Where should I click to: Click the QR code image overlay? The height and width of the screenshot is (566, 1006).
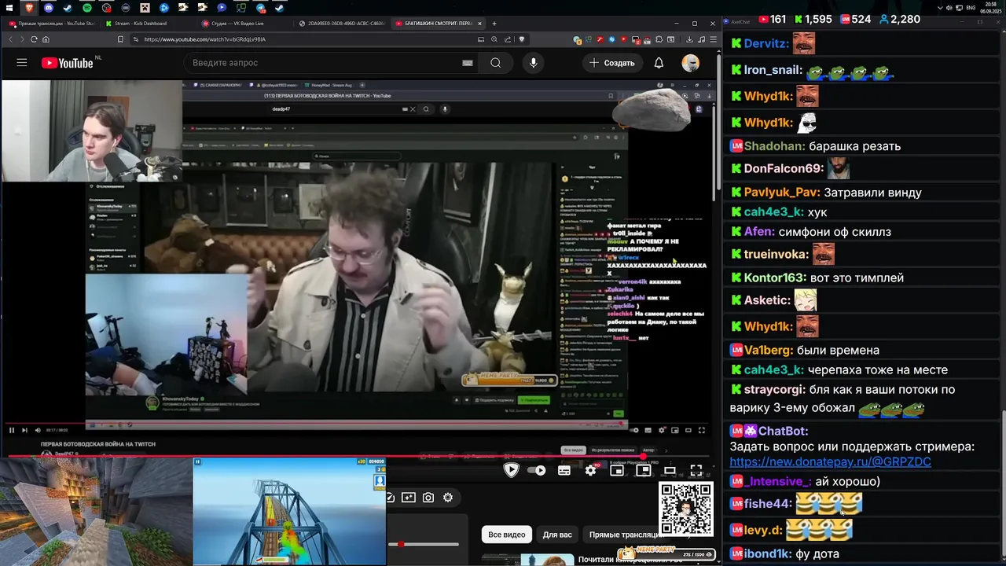(685, 509)
